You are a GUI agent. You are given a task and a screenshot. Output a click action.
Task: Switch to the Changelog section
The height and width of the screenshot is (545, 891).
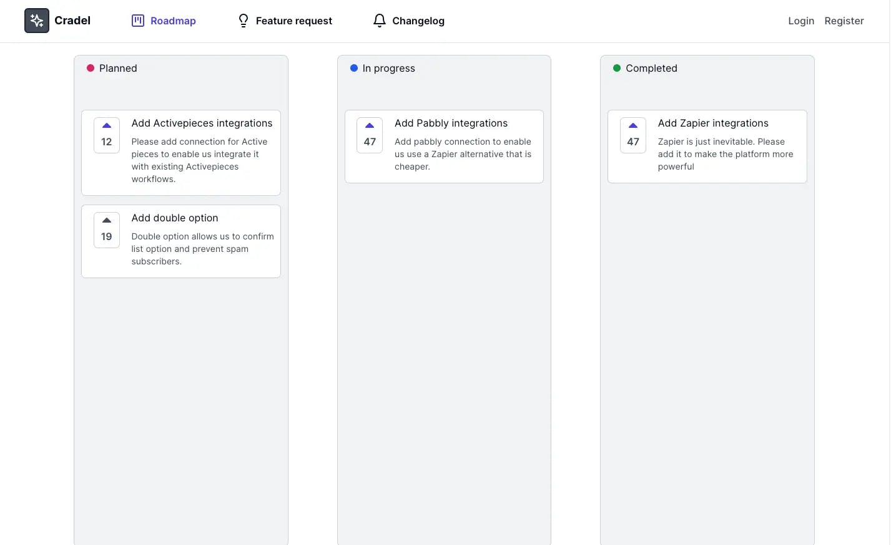tap(418, 21)
